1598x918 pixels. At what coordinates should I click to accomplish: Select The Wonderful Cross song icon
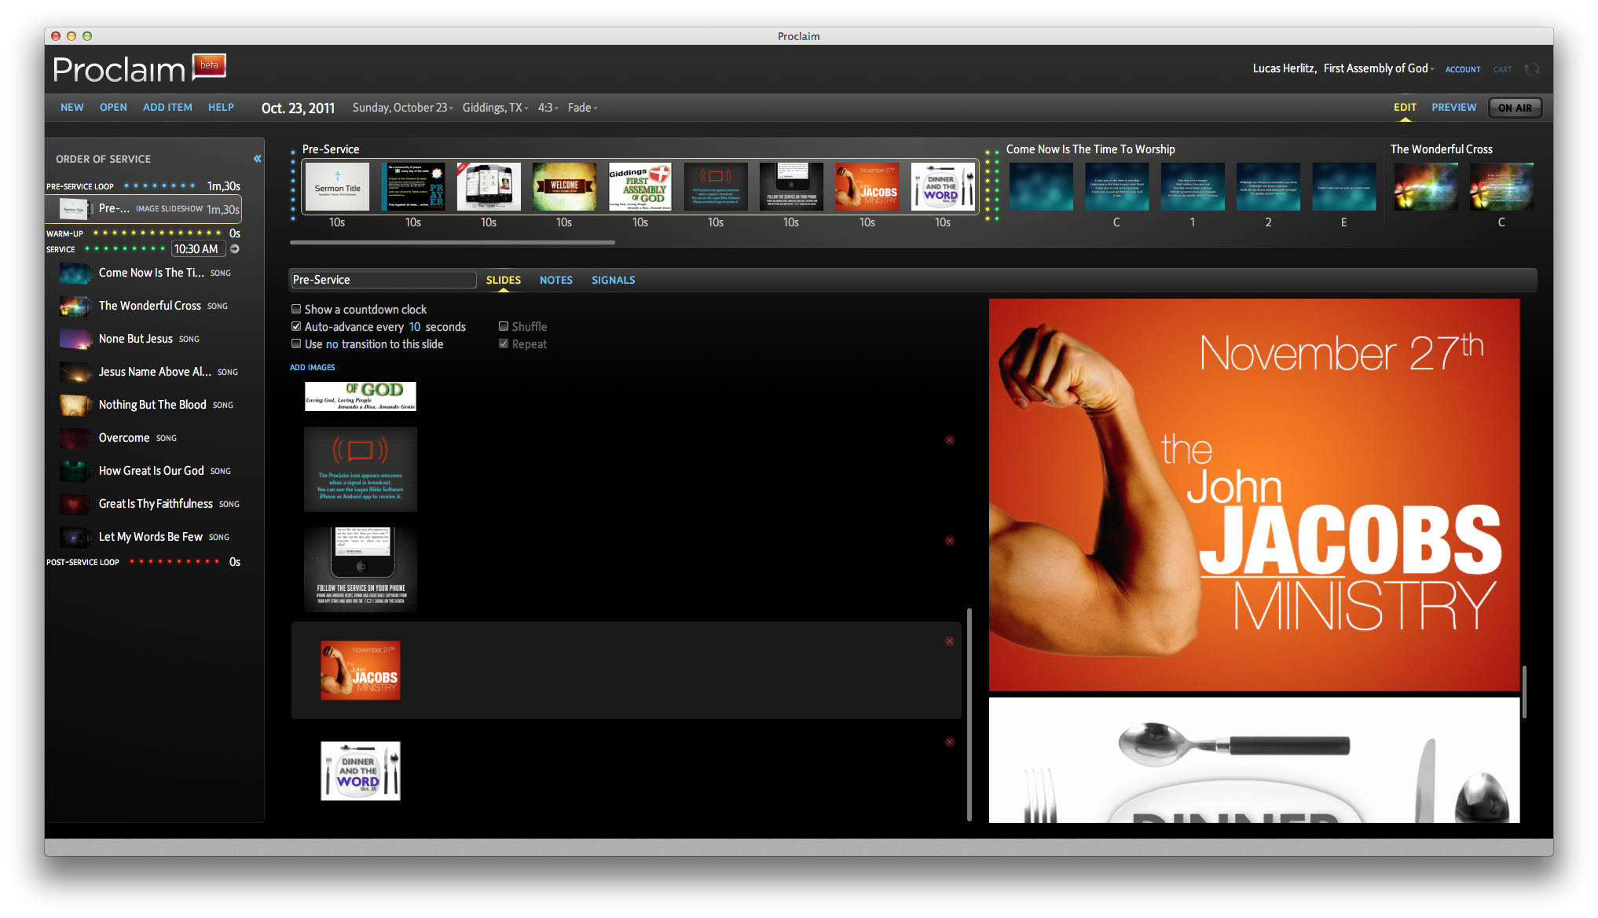75,306
